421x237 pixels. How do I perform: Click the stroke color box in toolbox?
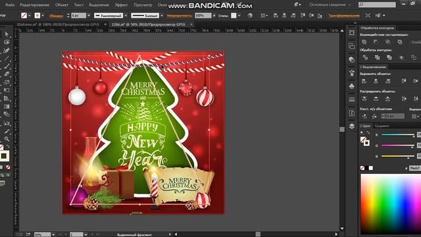tap(4, 156)
